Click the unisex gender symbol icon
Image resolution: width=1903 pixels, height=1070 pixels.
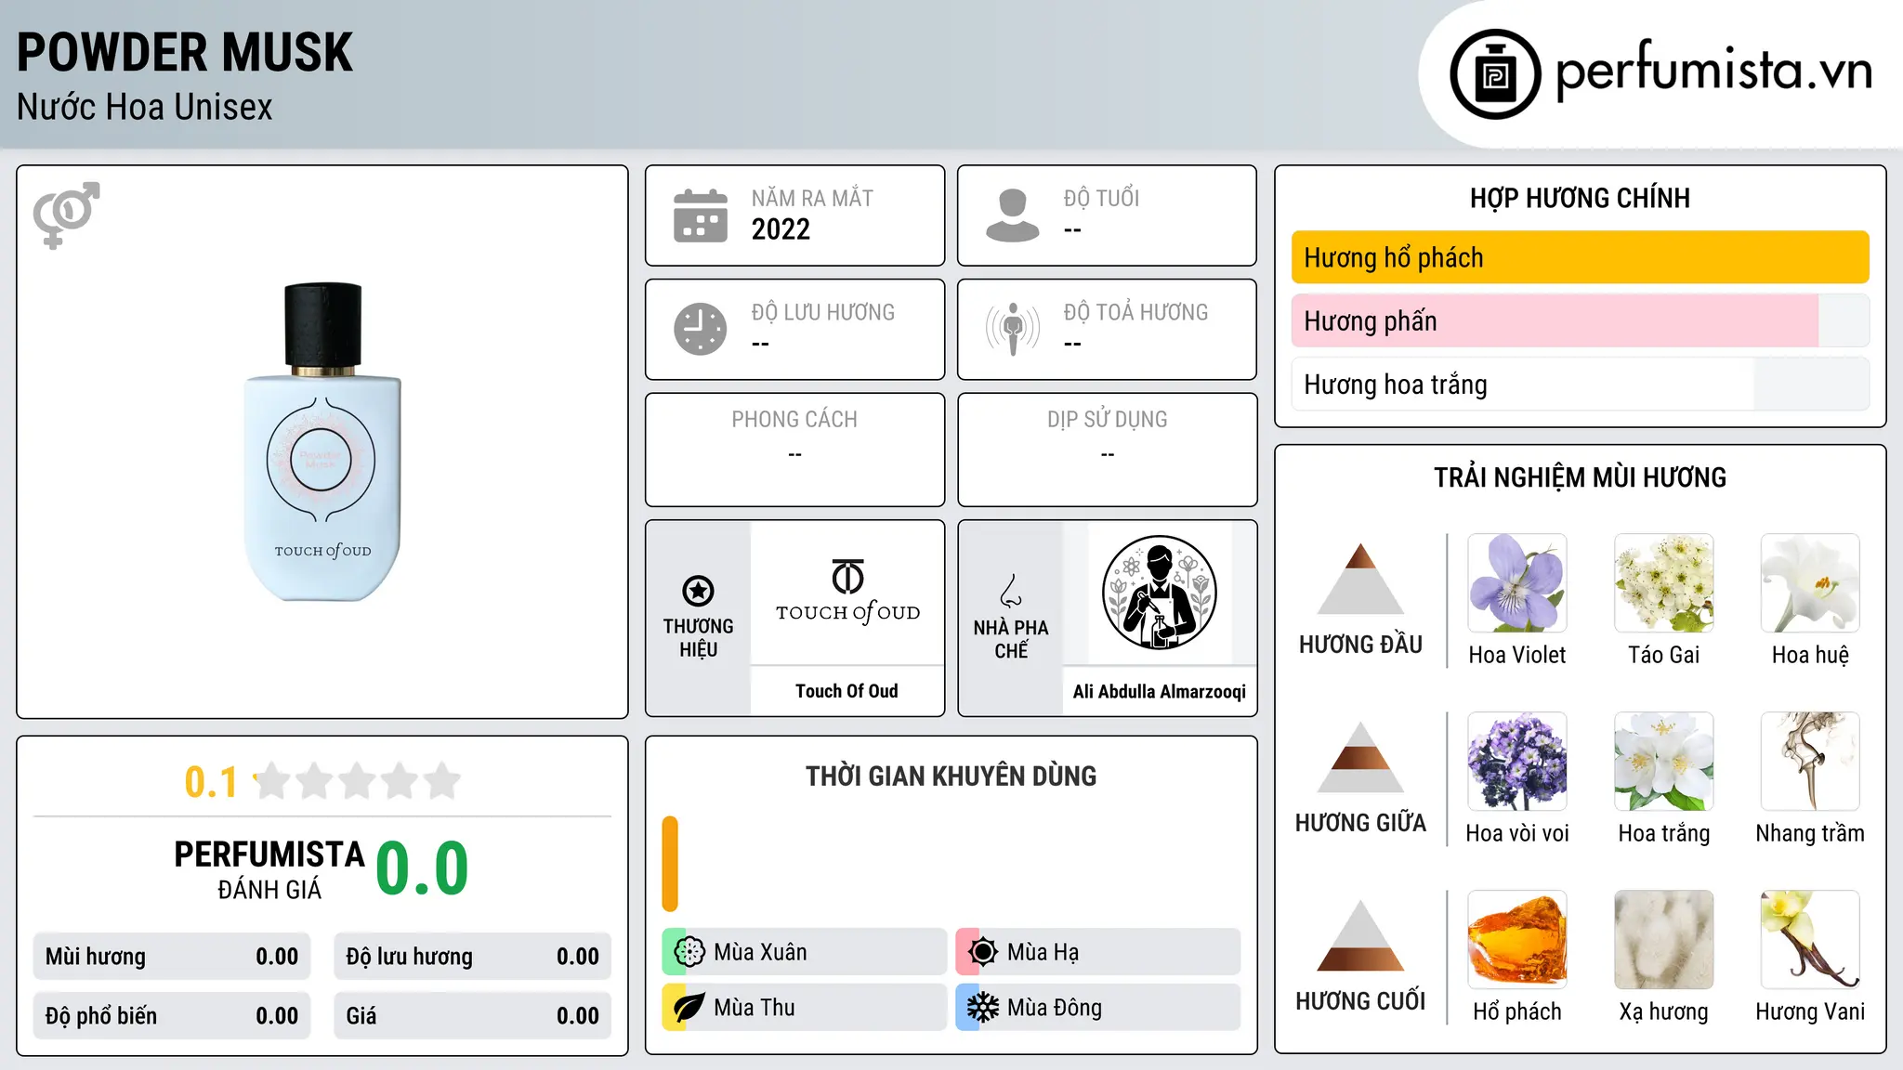tap(66, 215)
